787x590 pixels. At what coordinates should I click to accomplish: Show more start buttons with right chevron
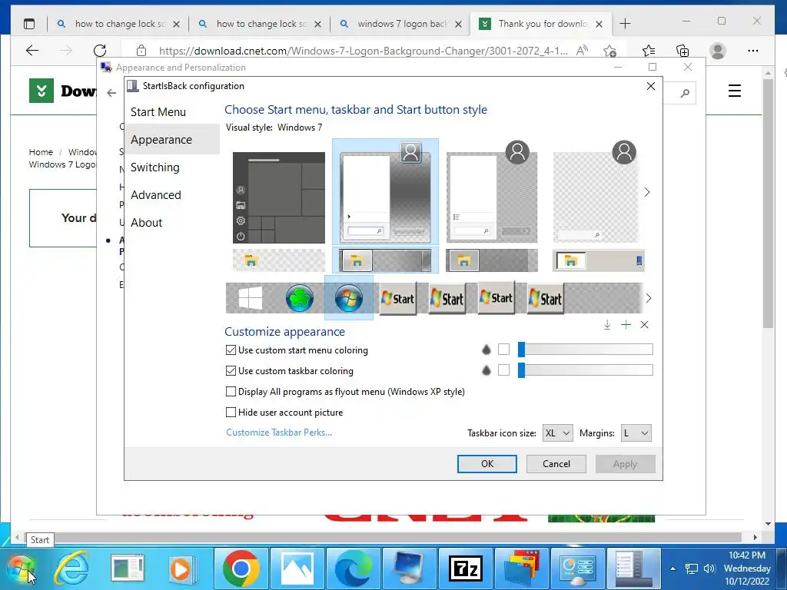point(649,298)
